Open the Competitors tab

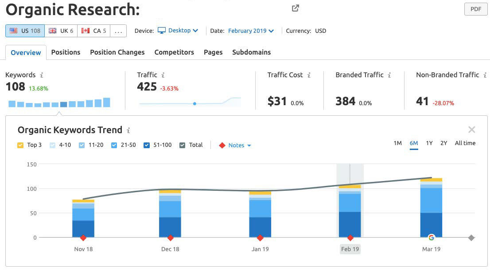coord(174,52)
